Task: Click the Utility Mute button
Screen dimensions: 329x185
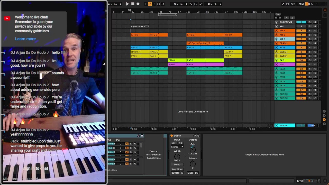Action: point(190,173)
